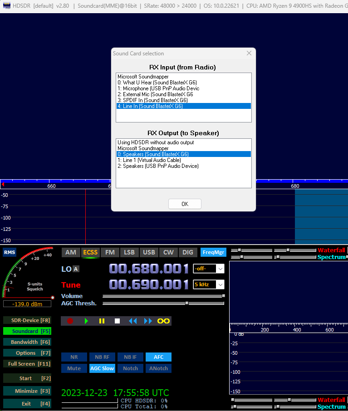Select ECSS demodulation mode
The height and width of the screenshot is (411, 348).
tap(90, 252)
